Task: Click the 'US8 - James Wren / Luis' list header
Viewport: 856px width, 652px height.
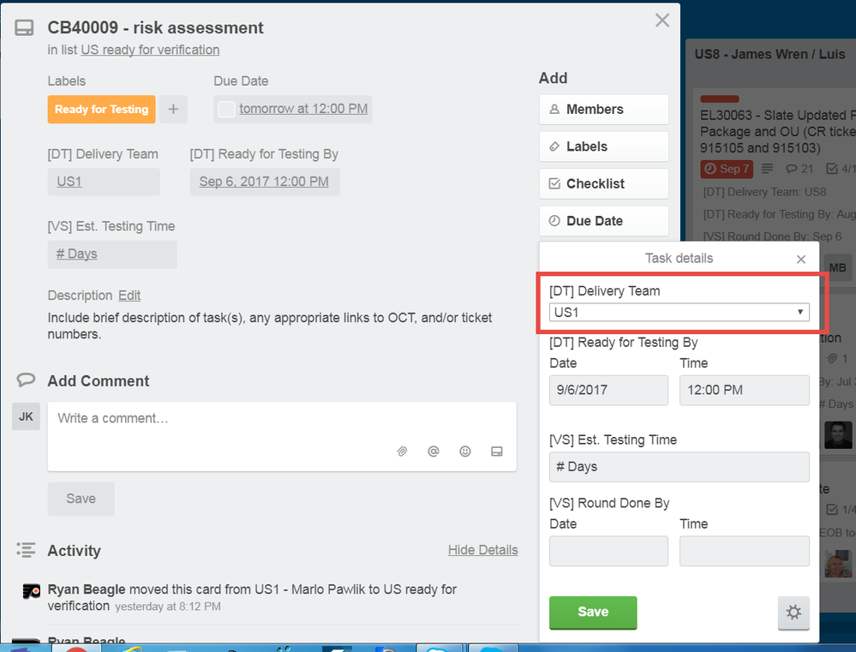Action: point(769,54)
